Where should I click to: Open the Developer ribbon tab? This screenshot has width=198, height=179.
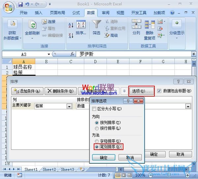(x=139, y=13)
